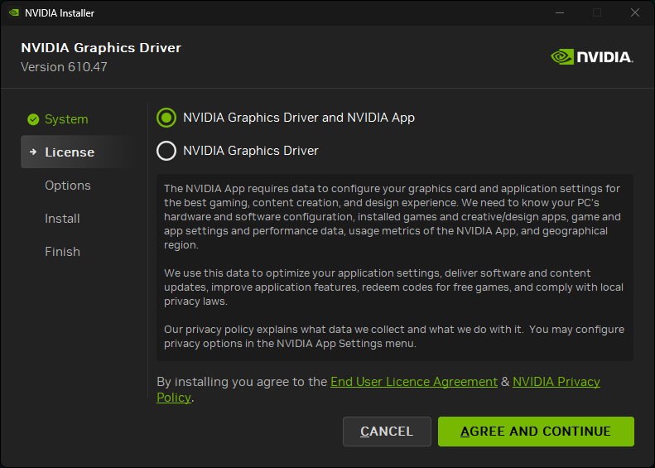Open the NVIDIA Privacy Policy link
Viewport: 655px width, 468px height.
(556, 382)
